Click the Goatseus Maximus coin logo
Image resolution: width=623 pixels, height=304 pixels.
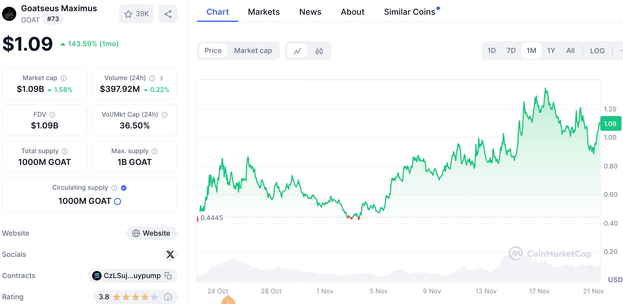pyautogui.click(x=9, y=14)
